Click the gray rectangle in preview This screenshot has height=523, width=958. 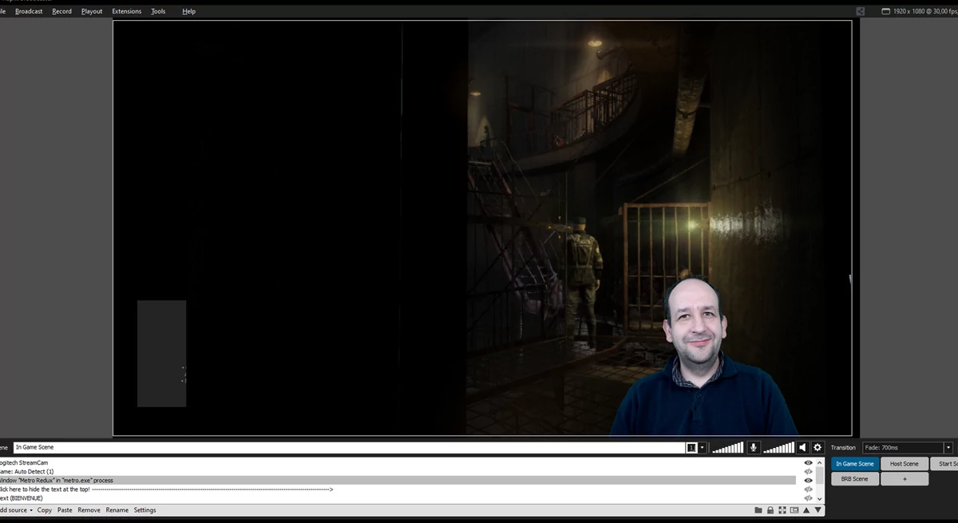[161, 354]
